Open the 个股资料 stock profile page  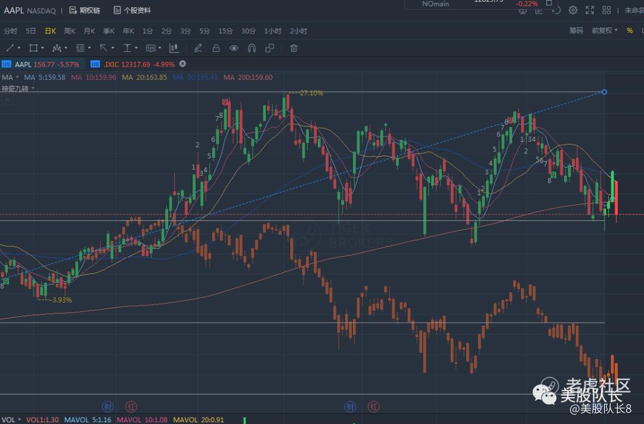point(132,10)
